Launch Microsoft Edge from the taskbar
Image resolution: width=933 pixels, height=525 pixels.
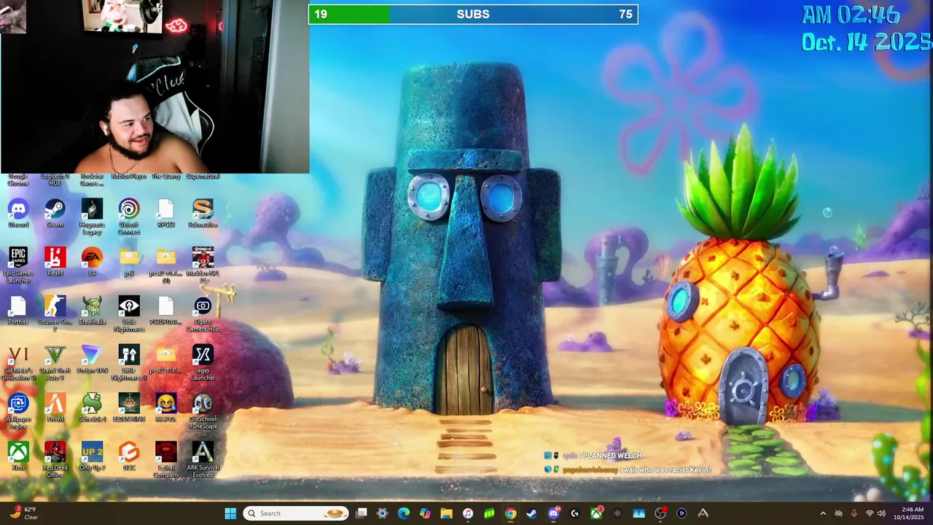coord(403,513)
